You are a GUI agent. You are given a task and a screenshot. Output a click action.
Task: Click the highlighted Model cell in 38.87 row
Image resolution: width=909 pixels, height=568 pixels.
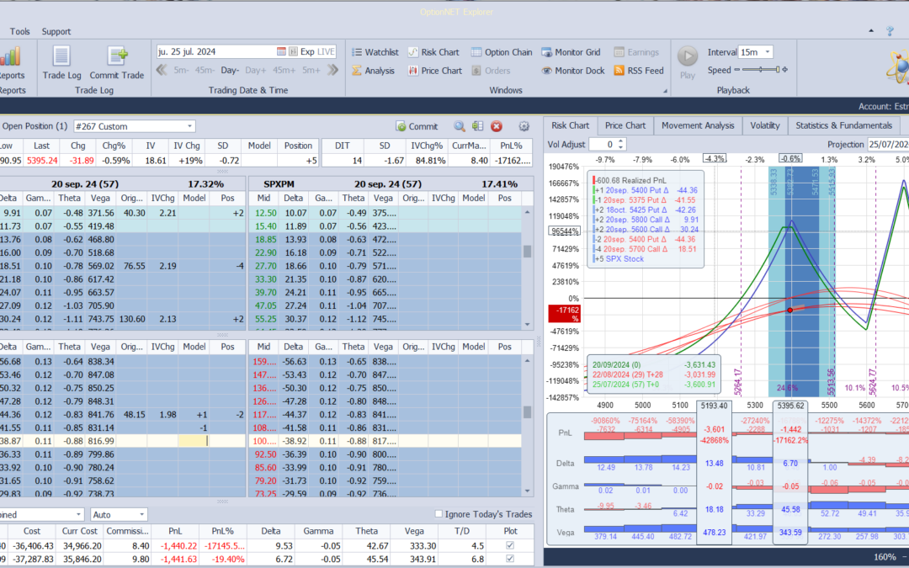[194, 441]
